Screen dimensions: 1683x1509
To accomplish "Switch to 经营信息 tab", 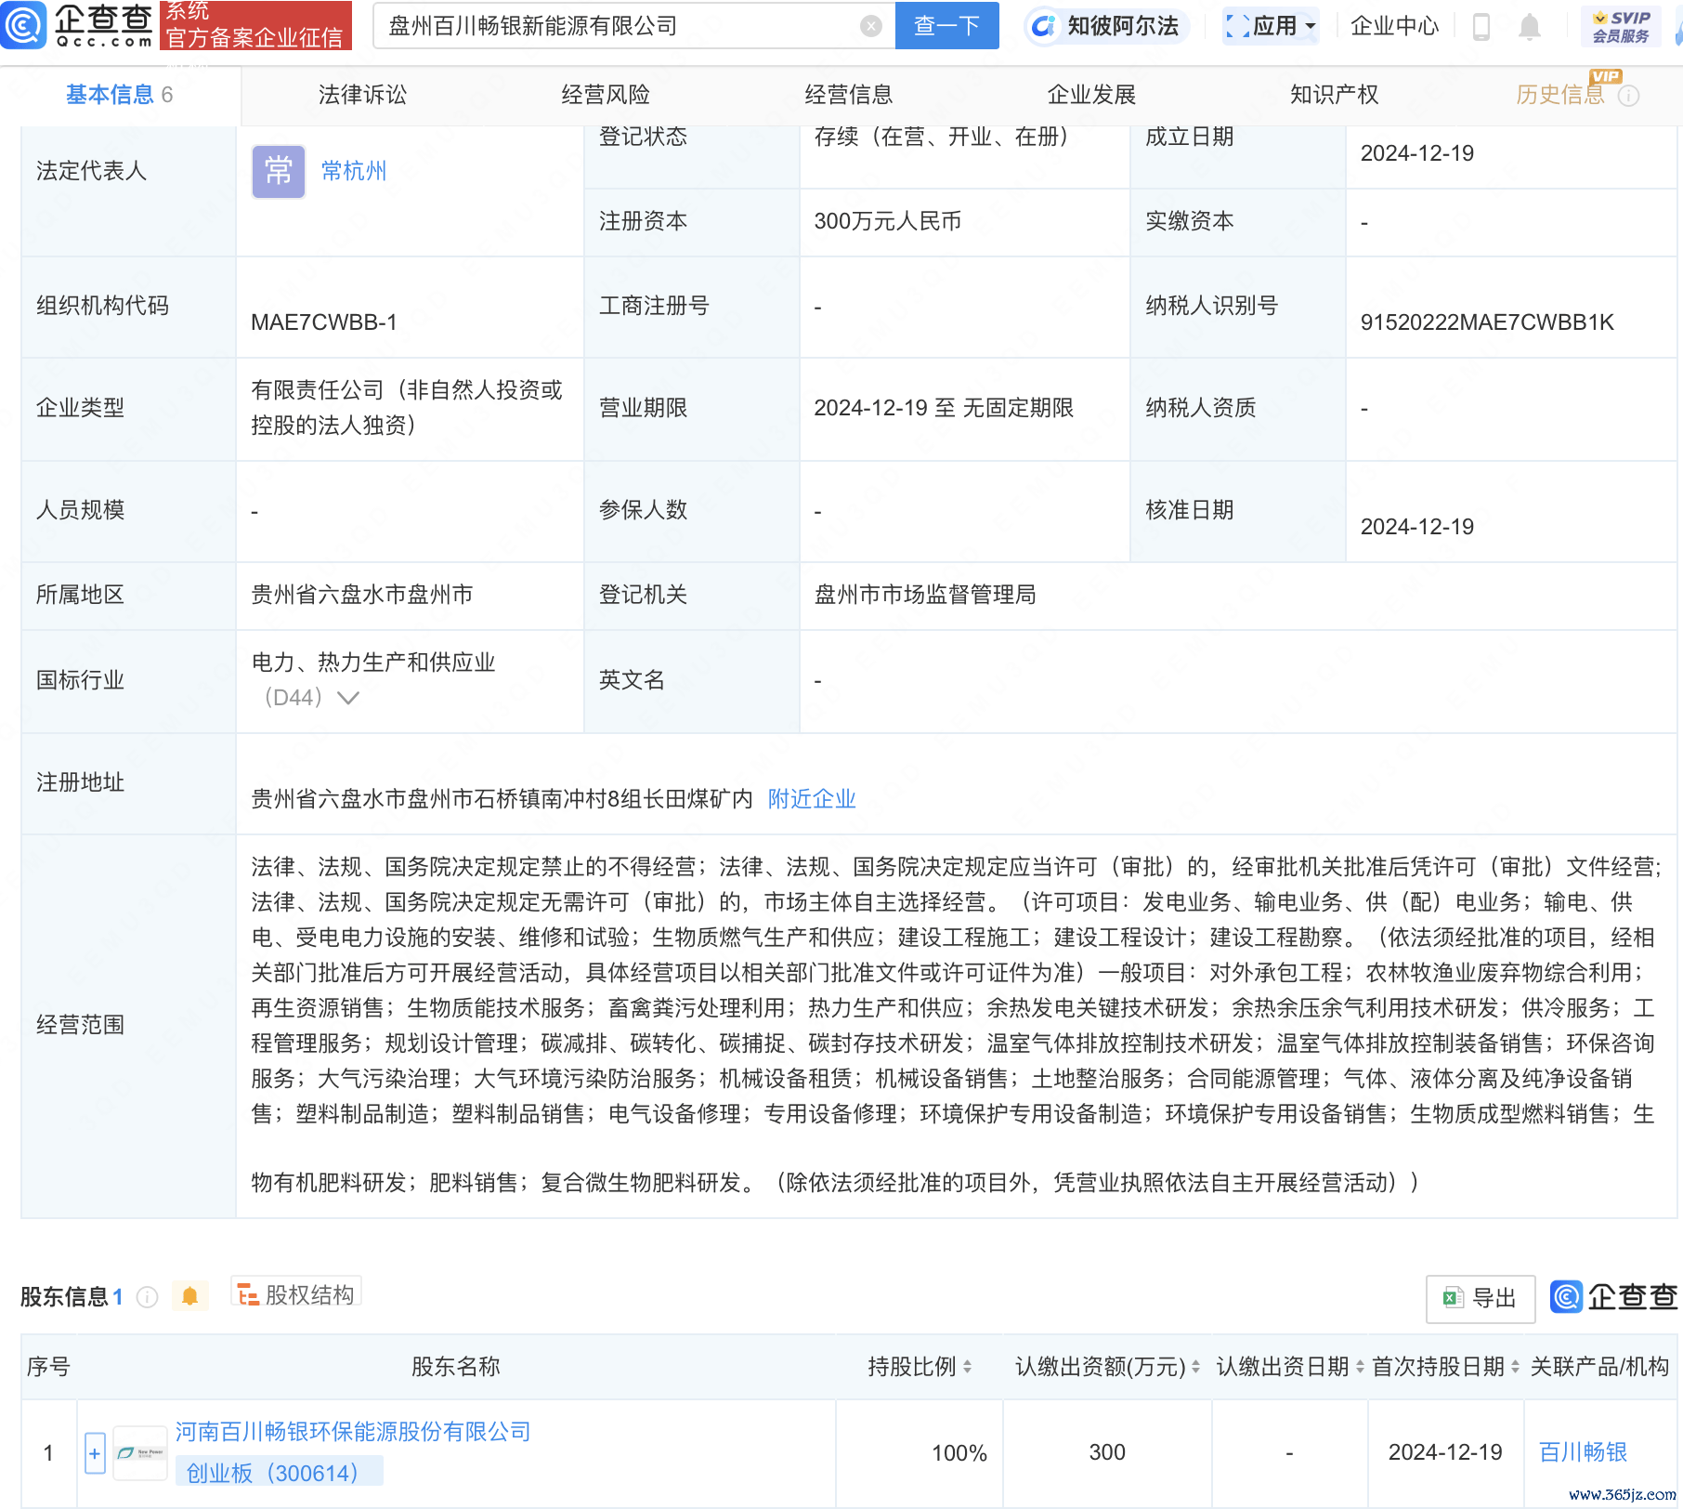I will (x=849, y=95).
